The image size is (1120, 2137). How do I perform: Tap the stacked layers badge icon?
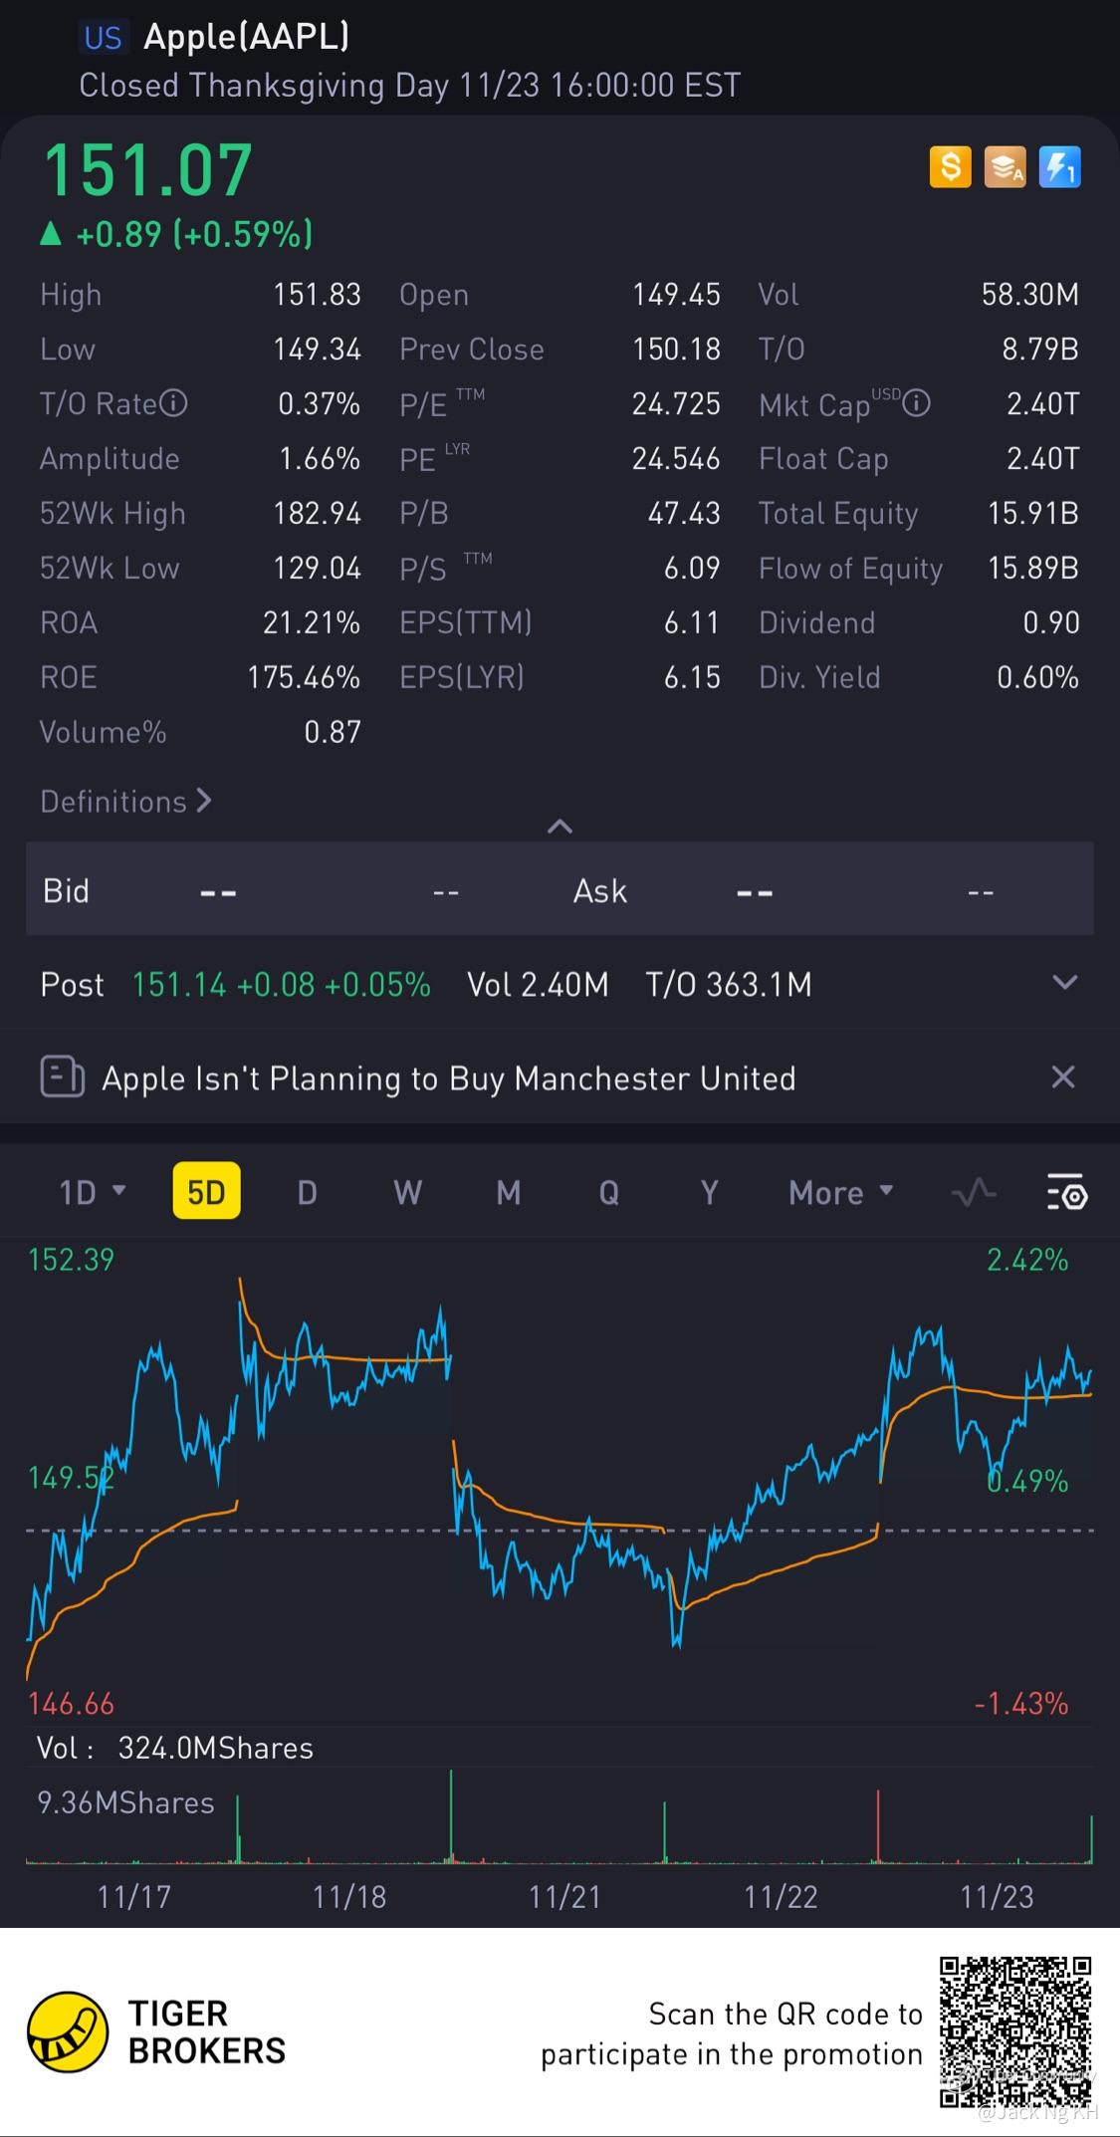click(1005, 167)
